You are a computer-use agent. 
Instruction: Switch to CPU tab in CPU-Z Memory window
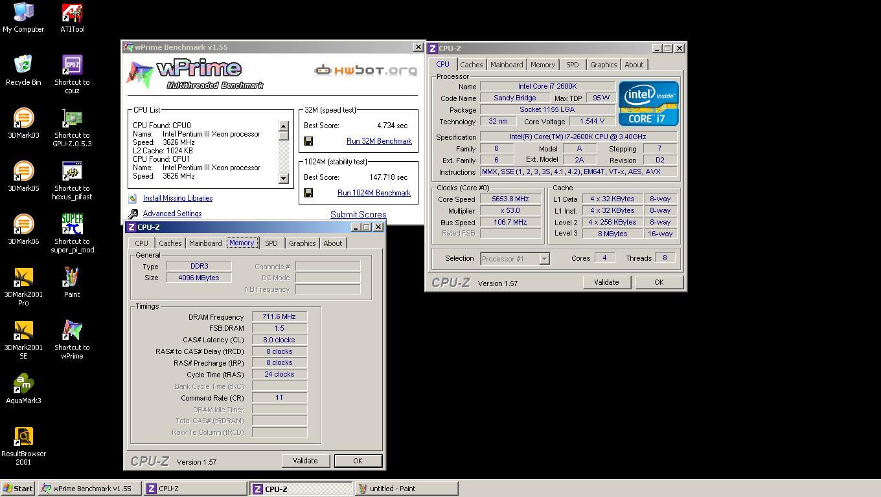pos(141,243)
